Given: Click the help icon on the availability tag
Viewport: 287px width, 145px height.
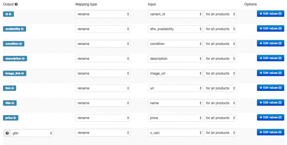Looking at the screenshot, I should pos(23,29).
